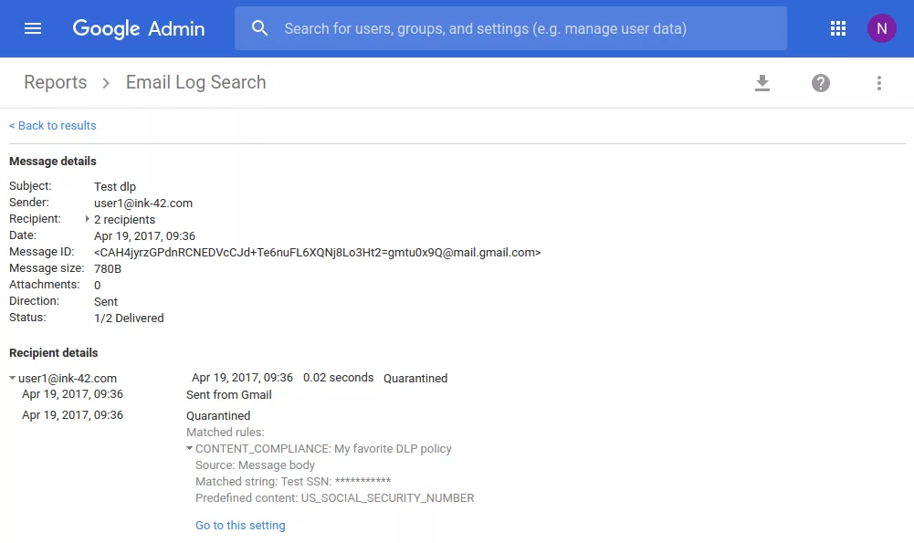Click the Email Log Search breadcrumb
Image resolution: width=914 pixels, height=543 pixels.
(x=195, y=82)
